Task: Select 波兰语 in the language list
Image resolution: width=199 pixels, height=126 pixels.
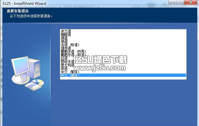Action: [x=66, y=31]
